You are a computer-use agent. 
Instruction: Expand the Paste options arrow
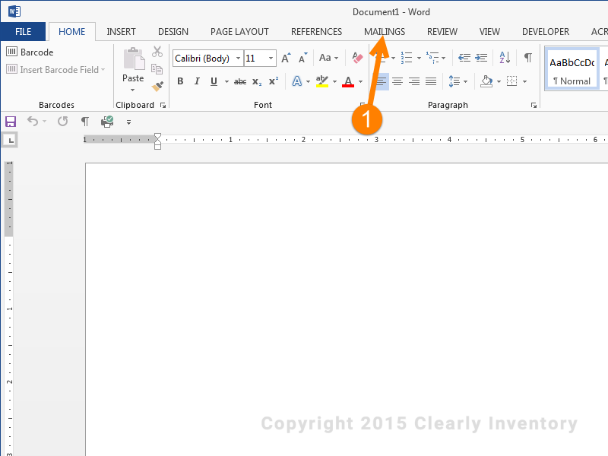tap(133, 90)
